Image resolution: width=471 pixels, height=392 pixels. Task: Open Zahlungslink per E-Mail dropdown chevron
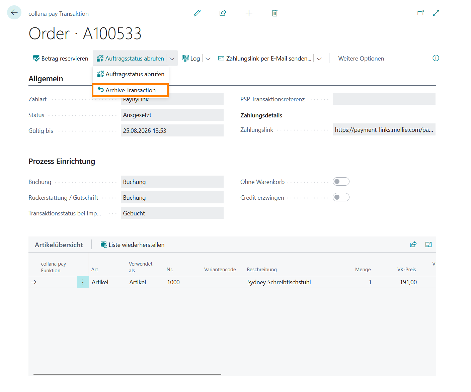click(319, 59)
